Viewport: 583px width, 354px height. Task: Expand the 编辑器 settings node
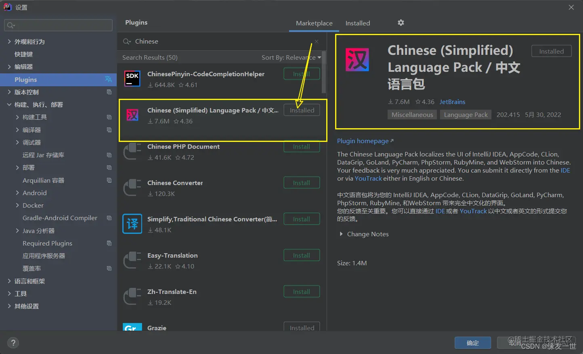pyautogui.click(x=9, y=67)
